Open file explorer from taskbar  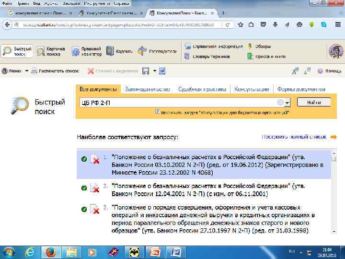click(71, 252)
